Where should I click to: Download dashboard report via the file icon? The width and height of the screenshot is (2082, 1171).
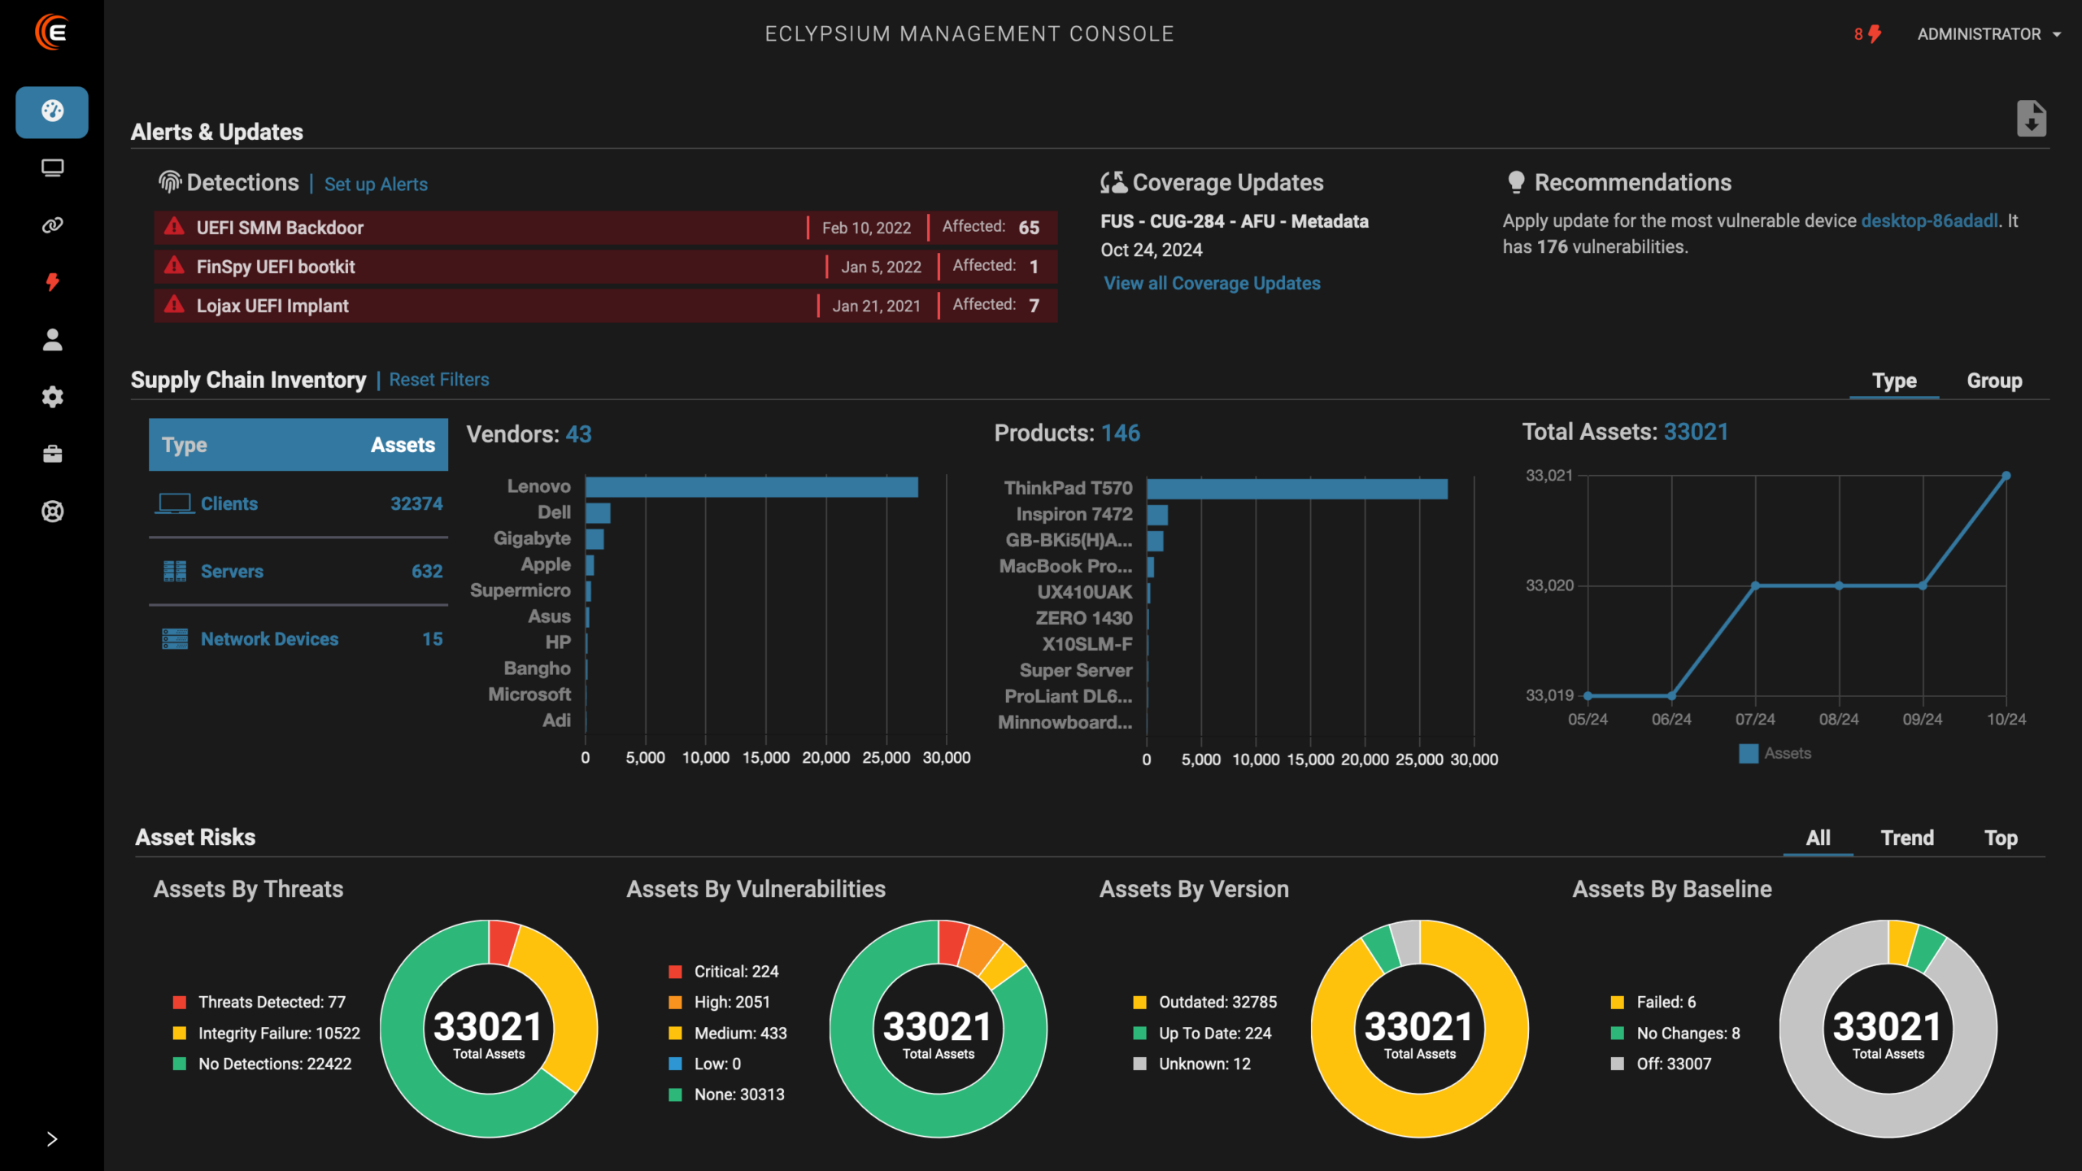[2031, 119]
